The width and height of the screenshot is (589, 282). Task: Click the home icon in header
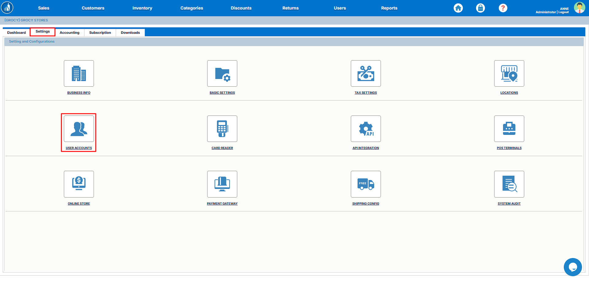tap(458, 8)
